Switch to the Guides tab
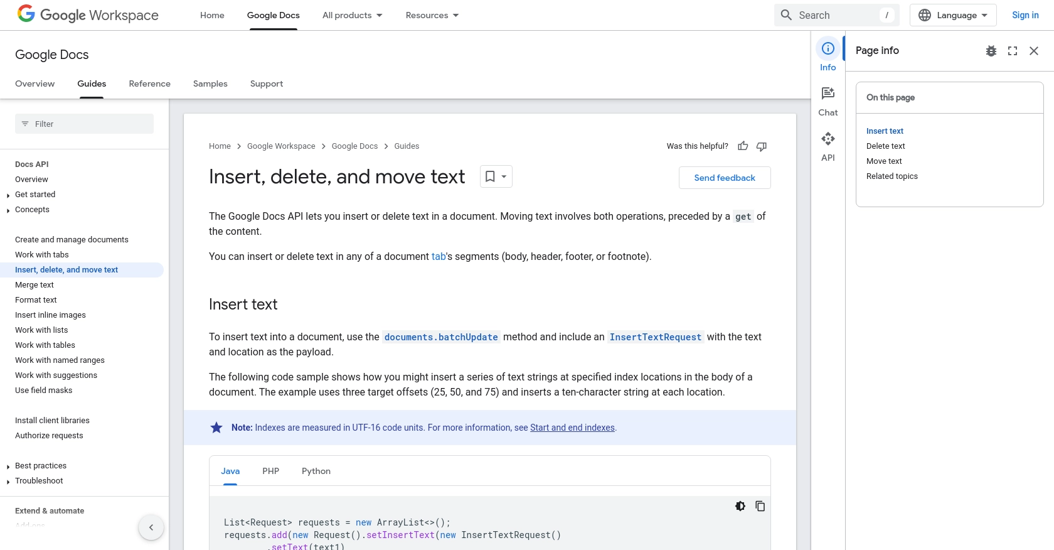 click(x=92, y=84)
